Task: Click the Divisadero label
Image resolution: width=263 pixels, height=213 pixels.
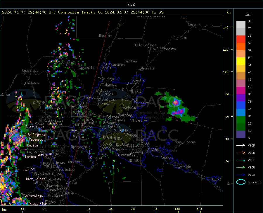Action: pos(143,102)
